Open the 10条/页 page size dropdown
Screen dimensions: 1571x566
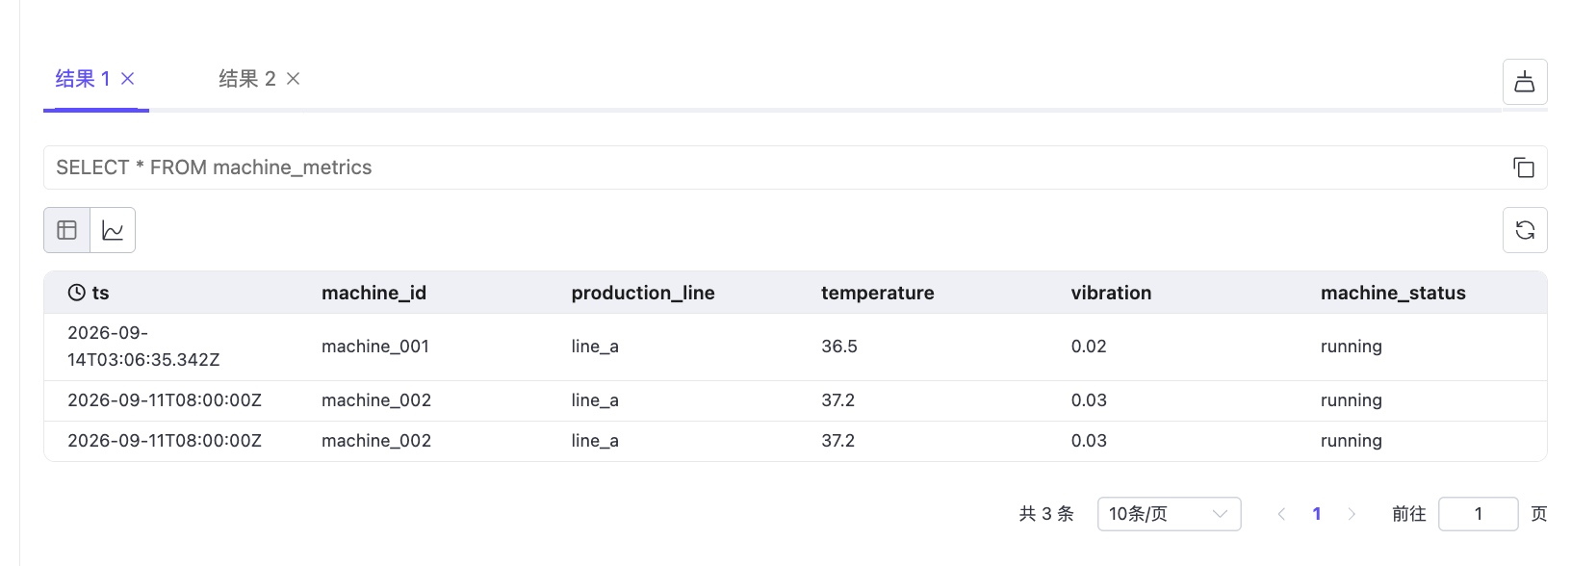coord(1169,514)
